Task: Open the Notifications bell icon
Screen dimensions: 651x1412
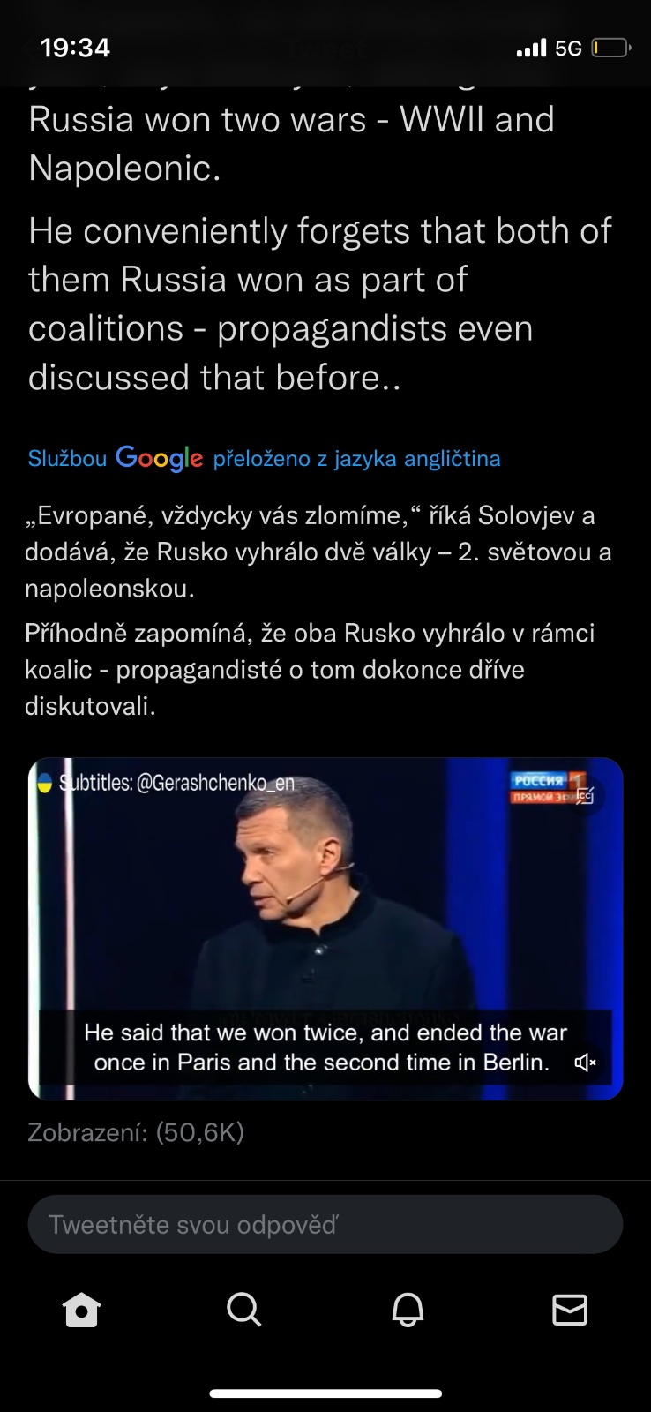Action: pos(408,1311)
